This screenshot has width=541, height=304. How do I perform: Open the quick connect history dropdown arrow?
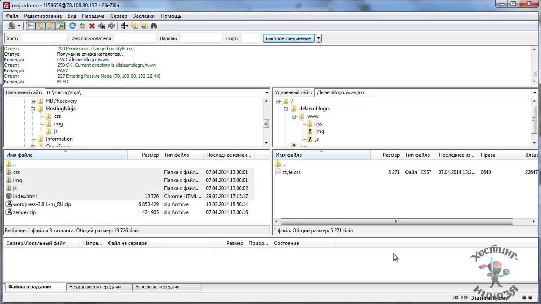pos(319,38)
